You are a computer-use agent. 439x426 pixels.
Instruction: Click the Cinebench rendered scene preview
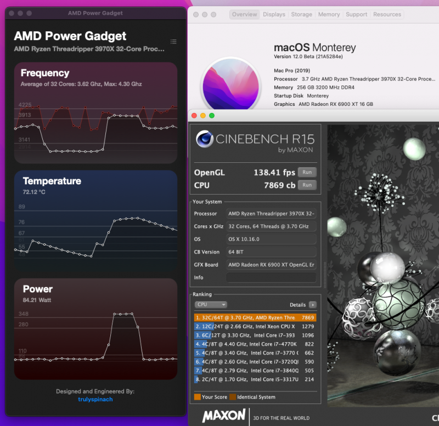coord(383,266)
